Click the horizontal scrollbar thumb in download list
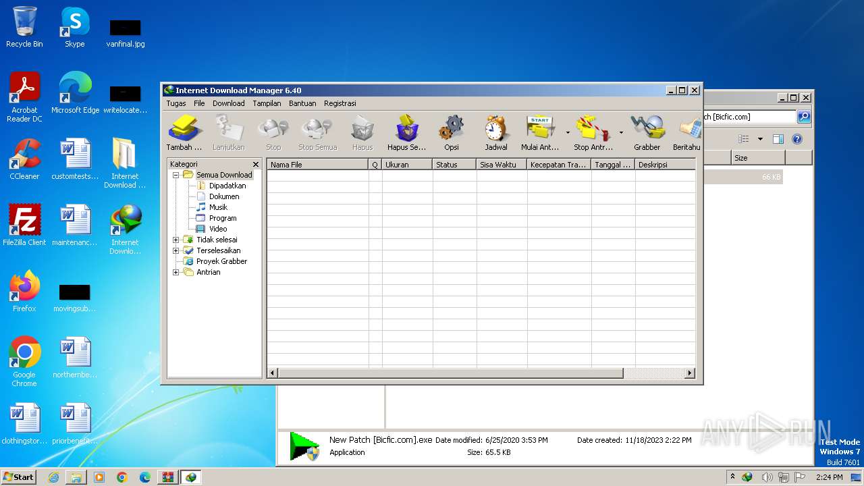The height and width of the screenshot is (486, 864). coord(450,373)
